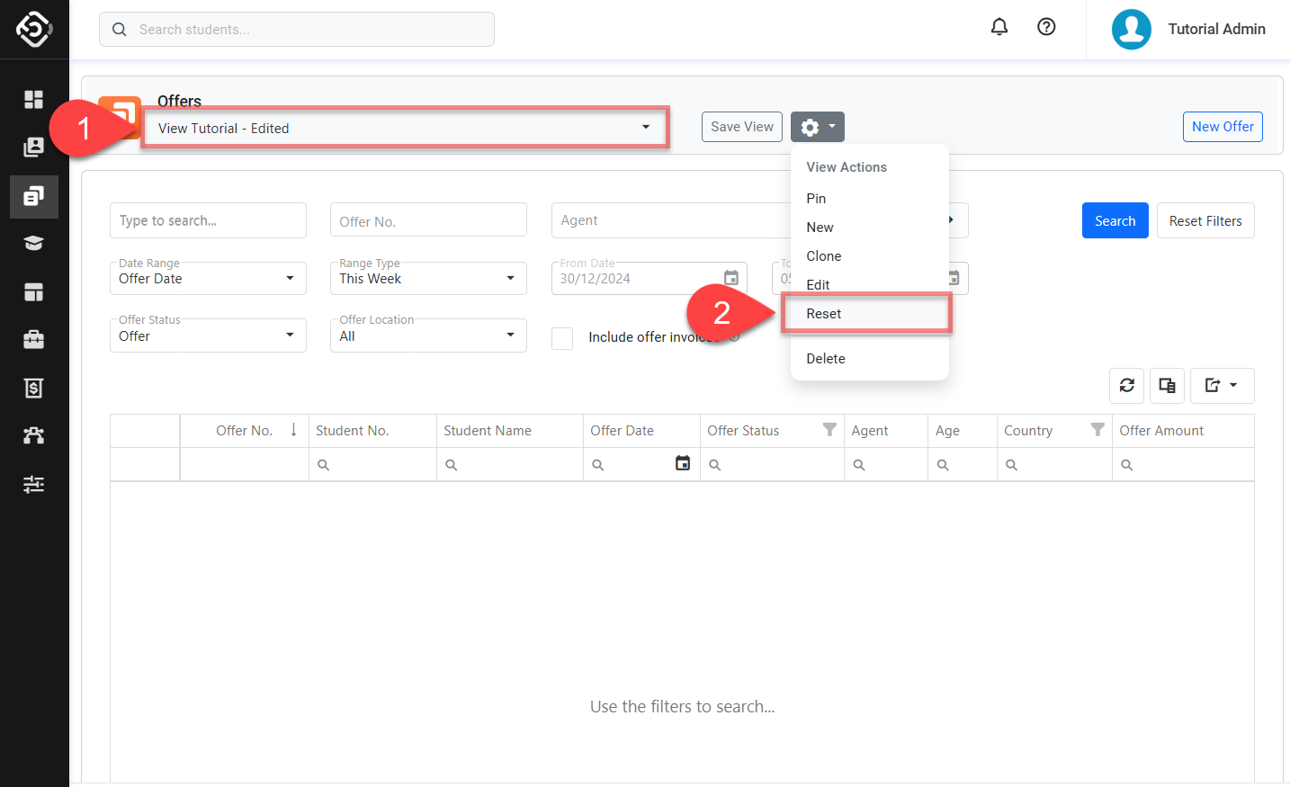Choose Clone in View Actions menu

824,256
